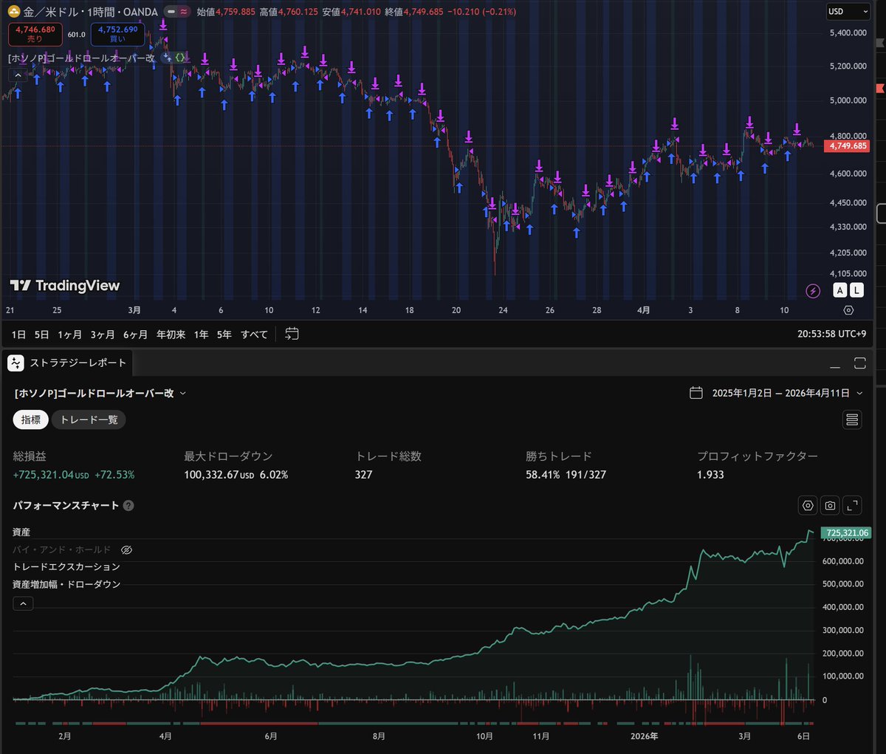Select the 3ヶ月 time range

tap(103, 335)
